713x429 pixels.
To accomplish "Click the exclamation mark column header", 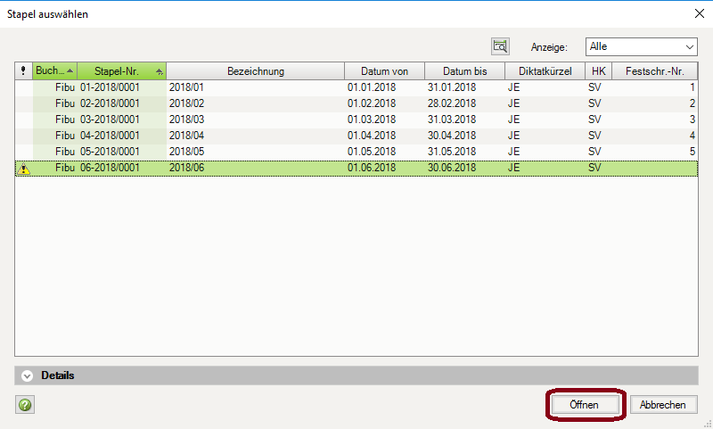I will tap(23, 71).
